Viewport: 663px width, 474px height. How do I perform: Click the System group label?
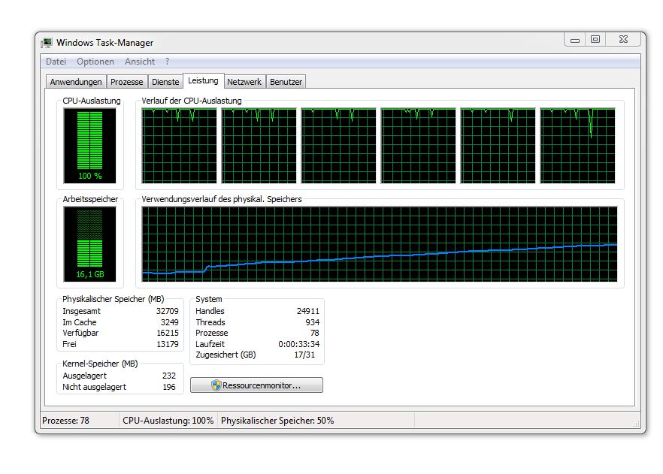(208, 299)
